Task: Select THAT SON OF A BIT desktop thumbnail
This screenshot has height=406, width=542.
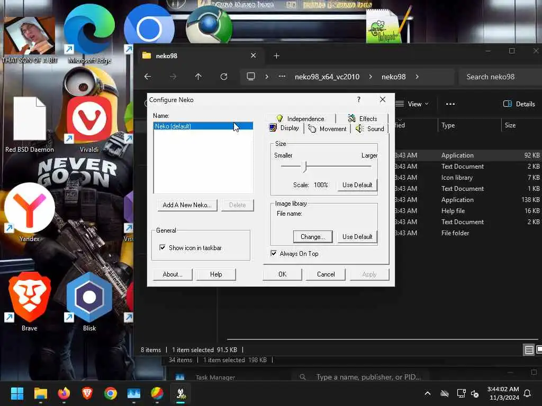Action: 30,40
